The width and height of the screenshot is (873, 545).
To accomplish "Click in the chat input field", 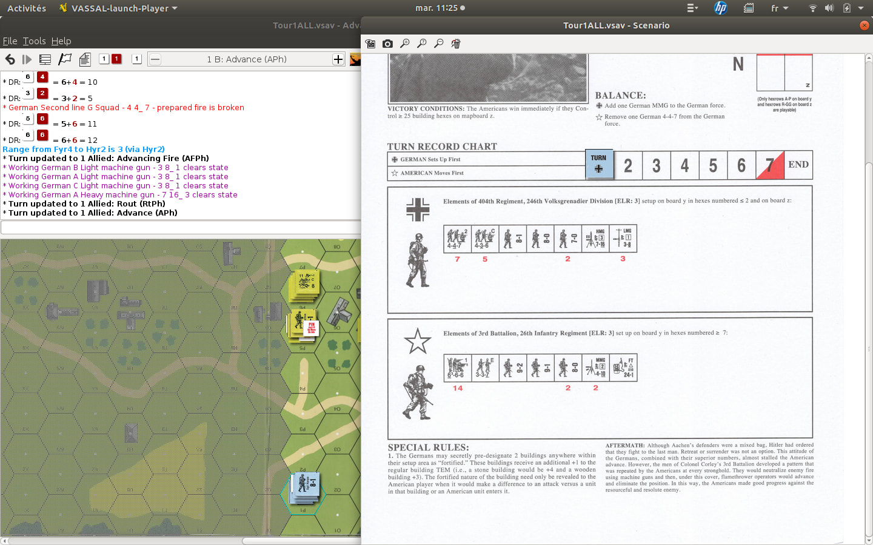I will (x=181, y=227).
